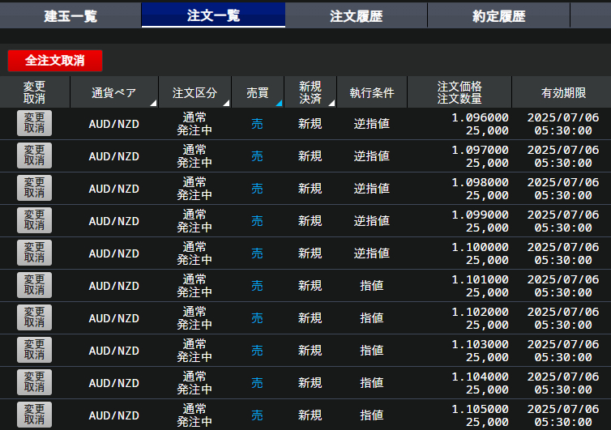Click the price 1.101000 cell
The image size is (611, 430).
(480, 279)
